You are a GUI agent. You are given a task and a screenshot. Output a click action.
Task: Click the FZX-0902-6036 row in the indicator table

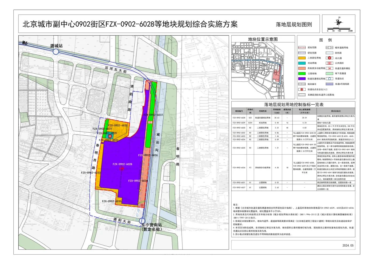tap(293, 168)
